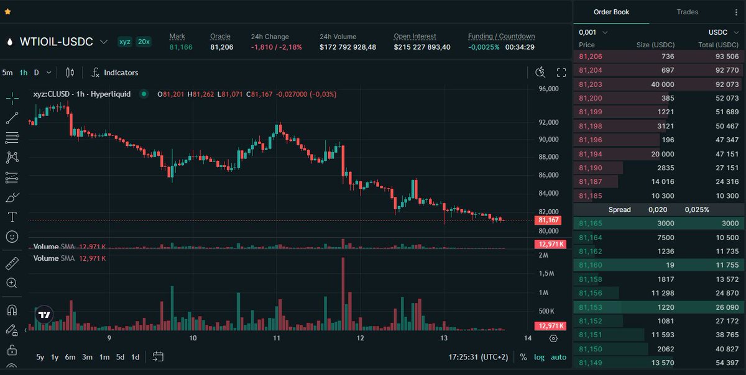Toggle magnet mode snapping
The width and height of the screenshot is (746, 375).
click(x=12, y=310)
